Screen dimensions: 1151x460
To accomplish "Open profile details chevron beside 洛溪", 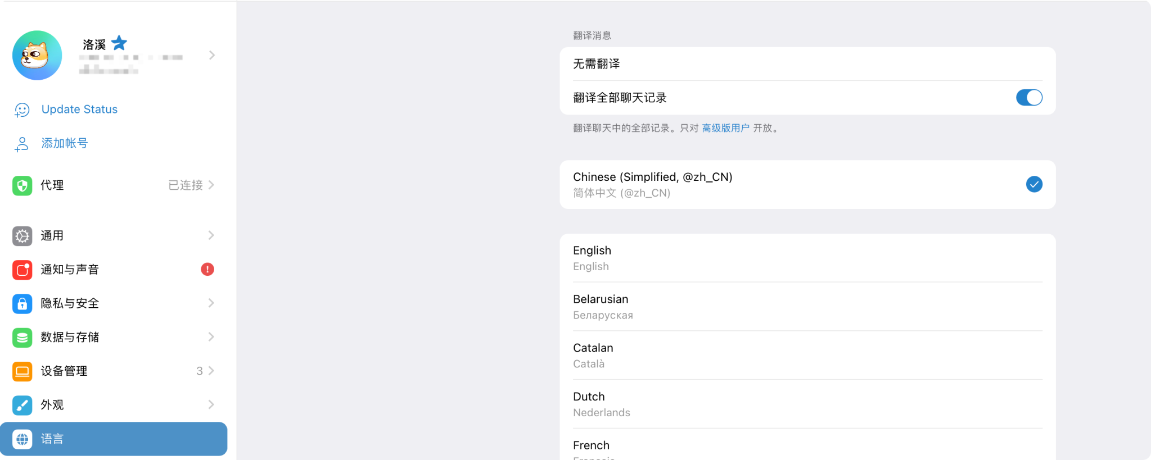I will [x=212, y=55].
